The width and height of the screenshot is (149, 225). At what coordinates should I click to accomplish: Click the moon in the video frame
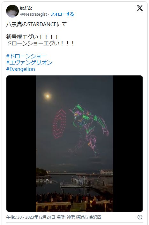pos(48,96)
